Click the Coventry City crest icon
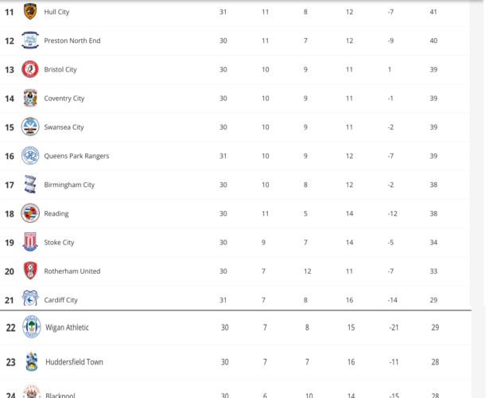The image size is (497, 398). point(30,98)
